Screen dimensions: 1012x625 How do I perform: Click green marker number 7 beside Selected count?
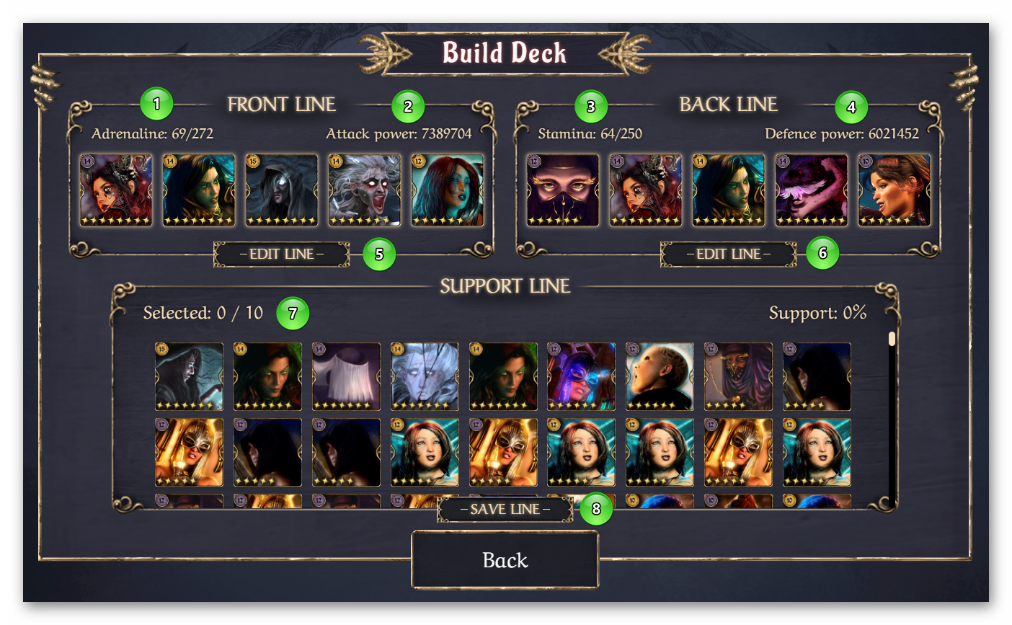point(293,314)
